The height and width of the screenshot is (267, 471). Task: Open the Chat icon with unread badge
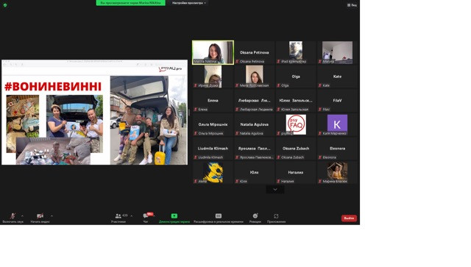[146, 216]
